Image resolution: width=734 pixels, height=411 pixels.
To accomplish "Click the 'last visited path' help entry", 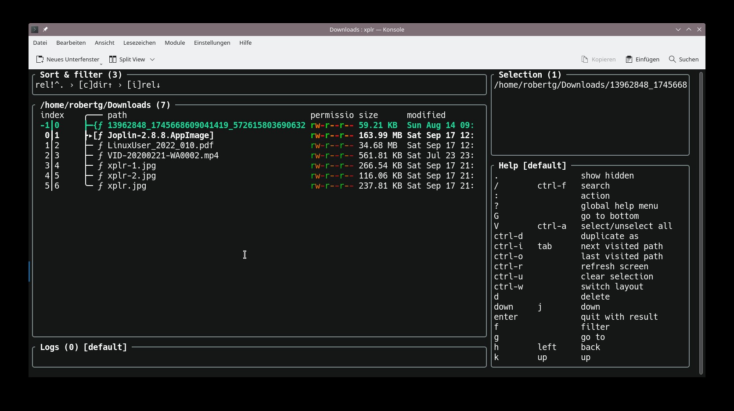I will pyautogui.click(x=622, y=256).
